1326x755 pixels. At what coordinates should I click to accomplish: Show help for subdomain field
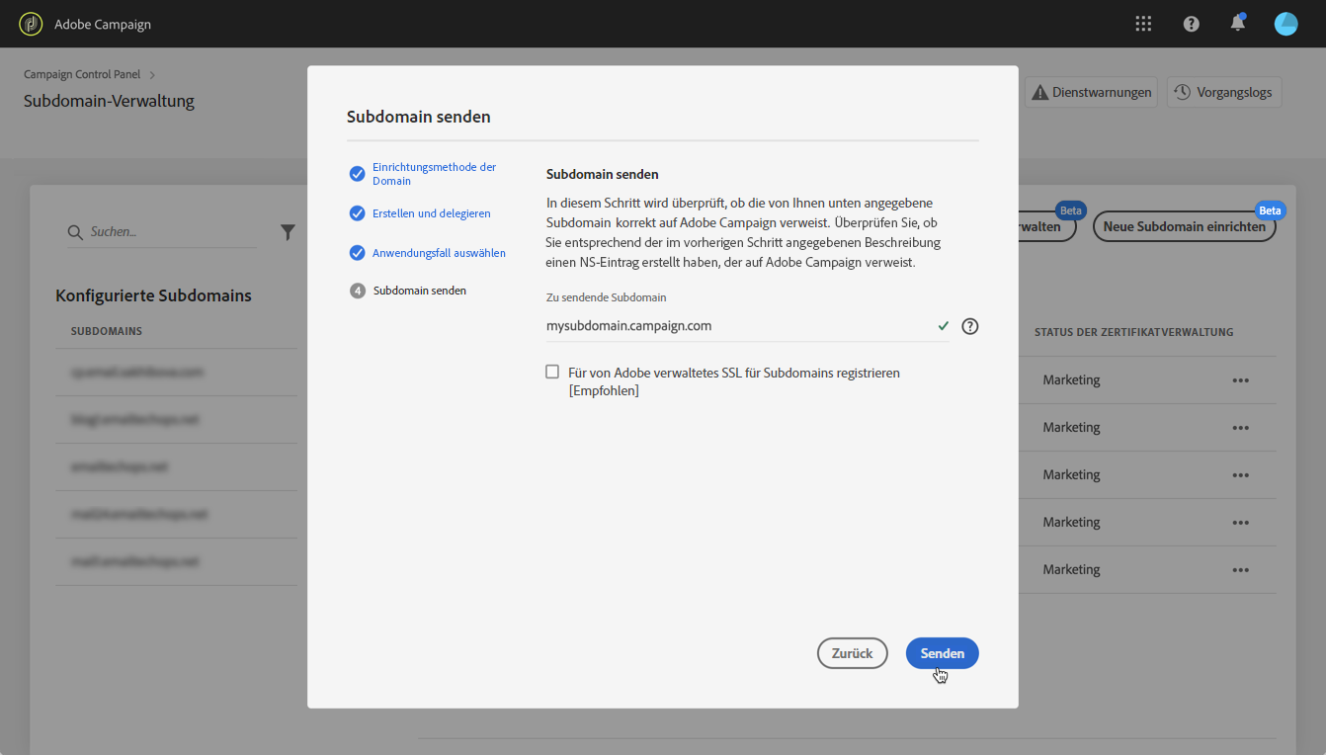click(x=970, y=326)
